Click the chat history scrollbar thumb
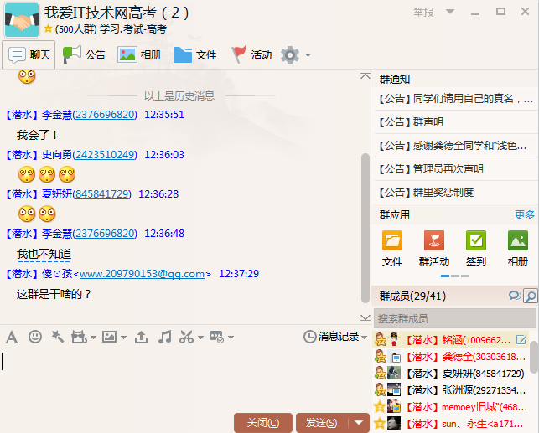 pos(365,229)
